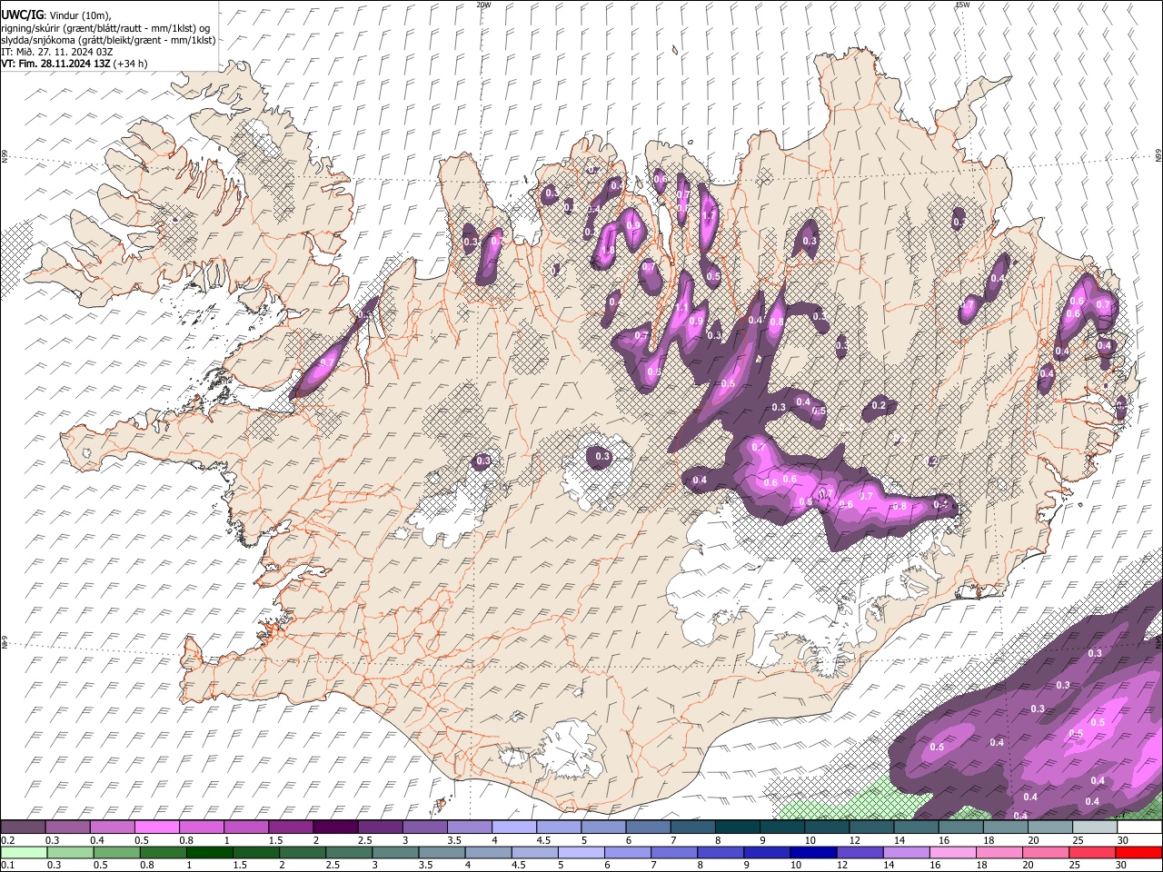1163x872 pixels.
Task: Click the 'UWC/IG' title text
Action: 22,15
